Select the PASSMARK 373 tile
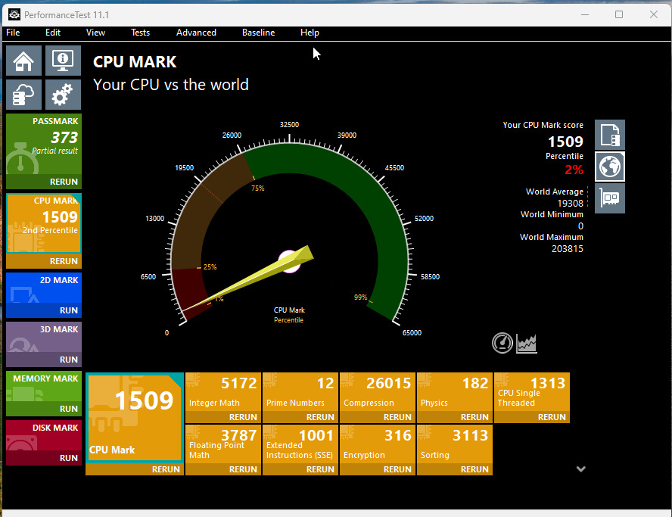672x517 pixels. (x=44, y=144)
